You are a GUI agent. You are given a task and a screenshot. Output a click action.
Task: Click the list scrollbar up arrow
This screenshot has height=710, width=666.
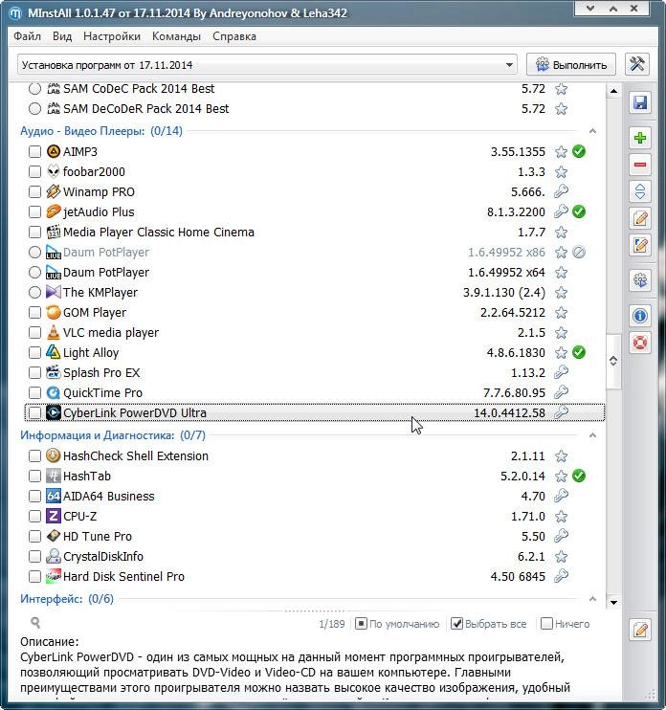point(613,91)
